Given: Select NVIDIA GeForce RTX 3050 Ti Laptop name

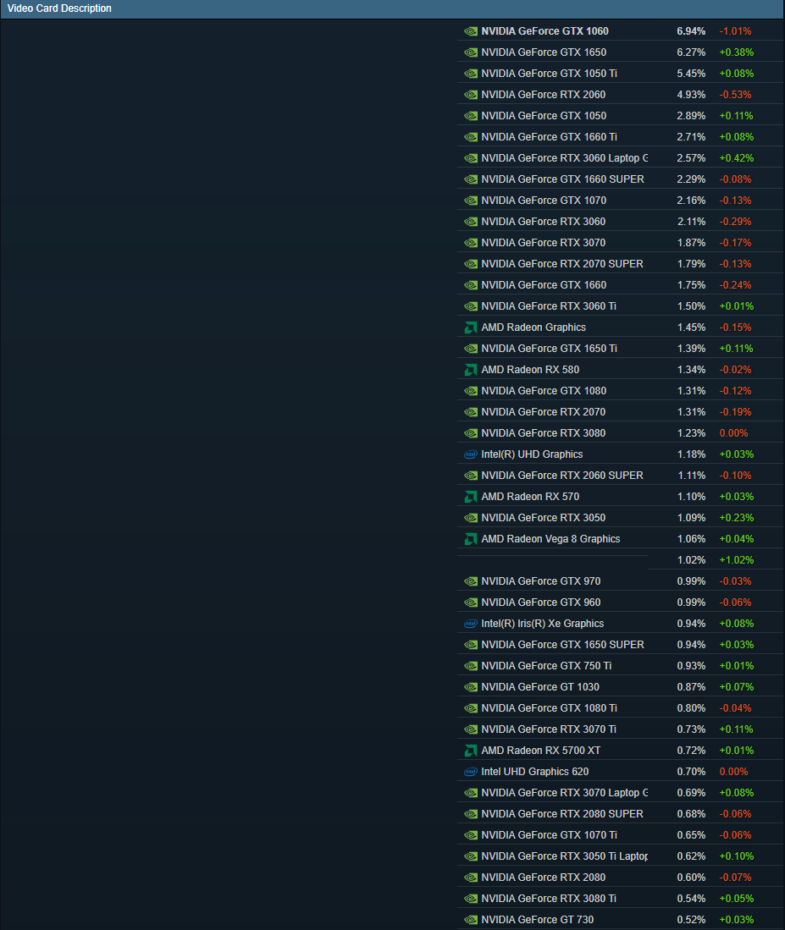Looking at the screenshot, I should tap(564, 856).
